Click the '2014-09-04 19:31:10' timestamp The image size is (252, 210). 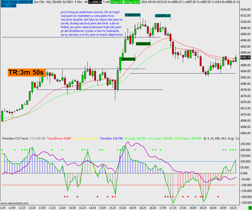[x=154, y=2]
